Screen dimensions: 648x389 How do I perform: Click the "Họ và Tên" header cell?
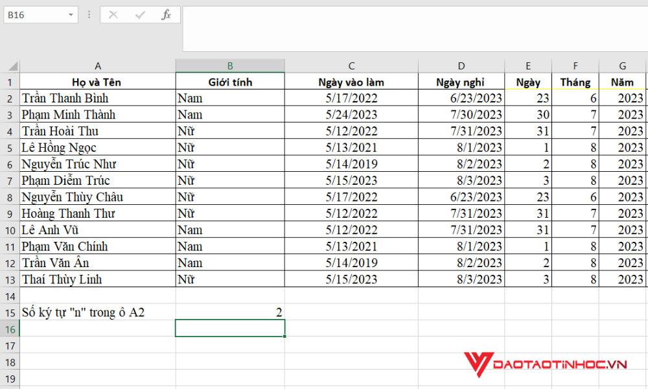coord(98,82)
